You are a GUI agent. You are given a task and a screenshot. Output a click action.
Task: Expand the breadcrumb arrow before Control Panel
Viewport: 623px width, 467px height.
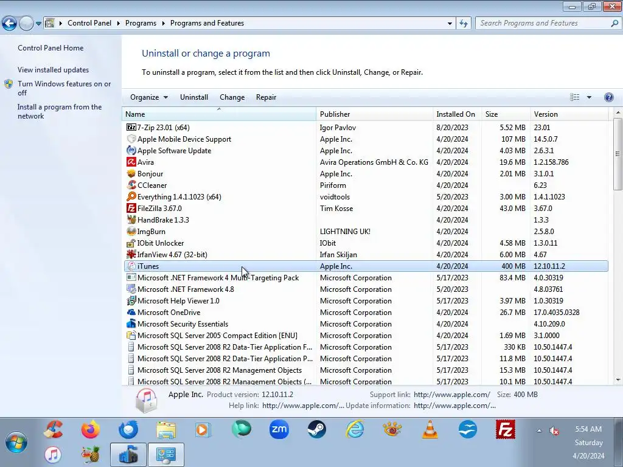pos(61,23)
